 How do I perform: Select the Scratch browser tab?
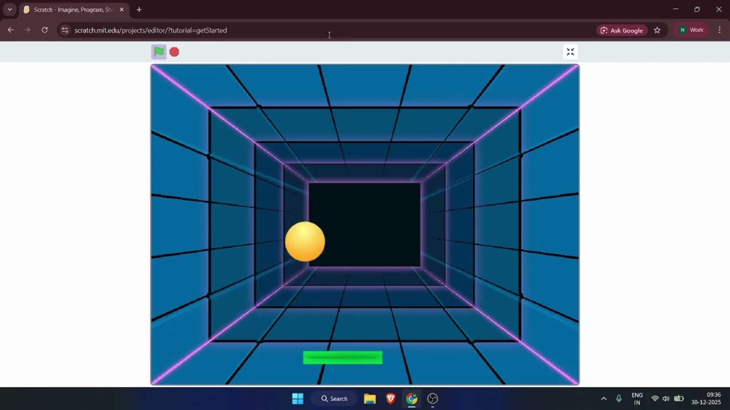pyautogui.click(x=73, y=10)
